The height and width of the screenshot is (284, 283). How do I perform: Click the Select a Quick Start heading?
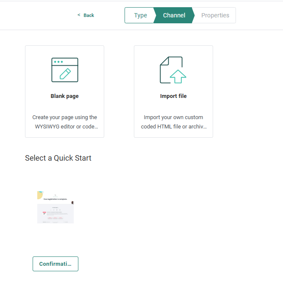(58, 158)
